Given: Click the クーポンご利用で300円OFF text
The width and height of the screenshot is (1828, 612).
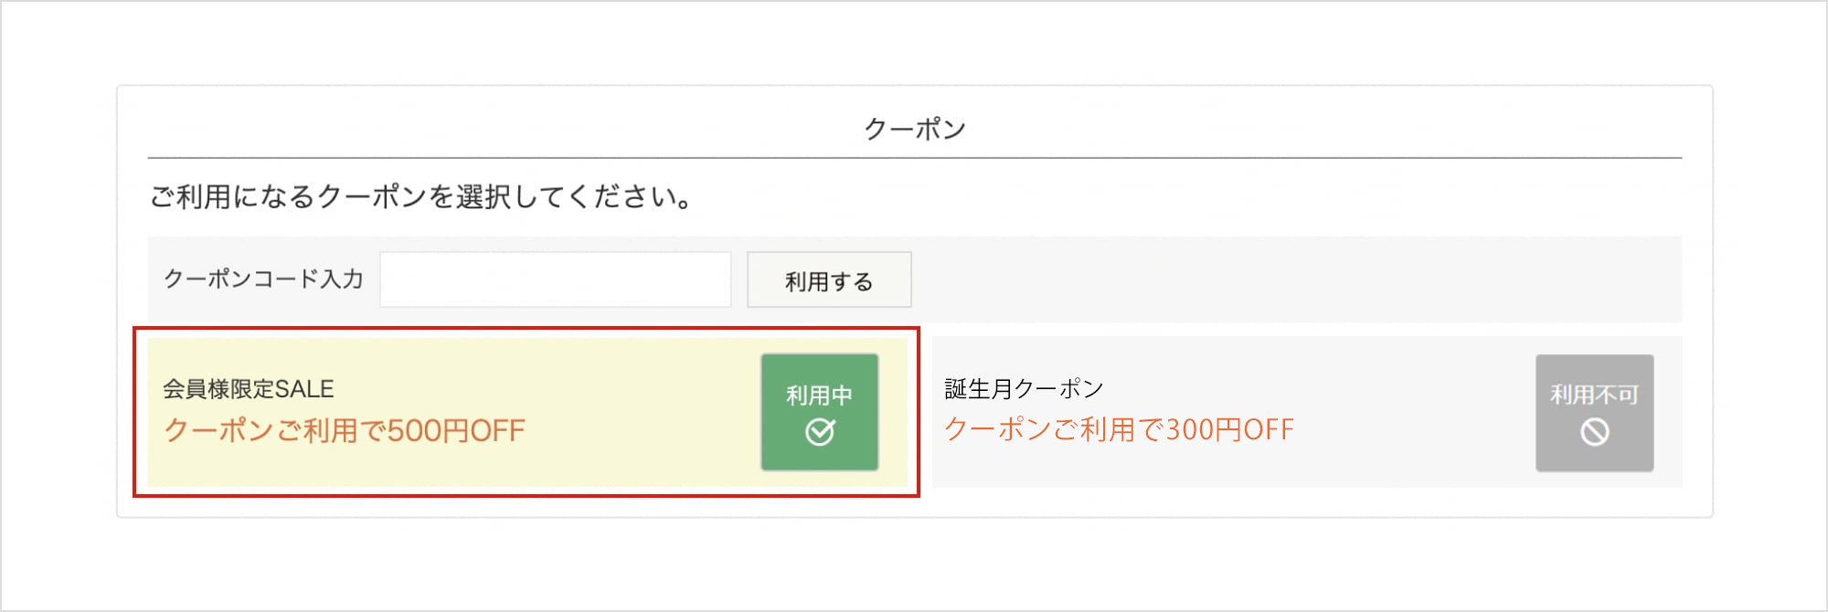Looking at the screenshot, I should 1119,429.
